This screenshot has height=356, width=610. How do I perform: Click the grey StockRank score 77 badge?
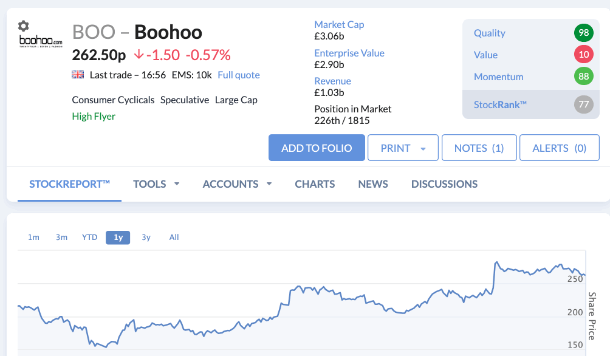tap(583, 104)
